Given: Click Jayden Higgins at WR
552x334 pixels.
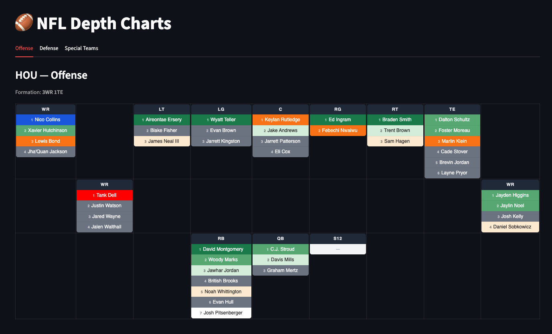Looking at the screenshot, I should 510,195.
